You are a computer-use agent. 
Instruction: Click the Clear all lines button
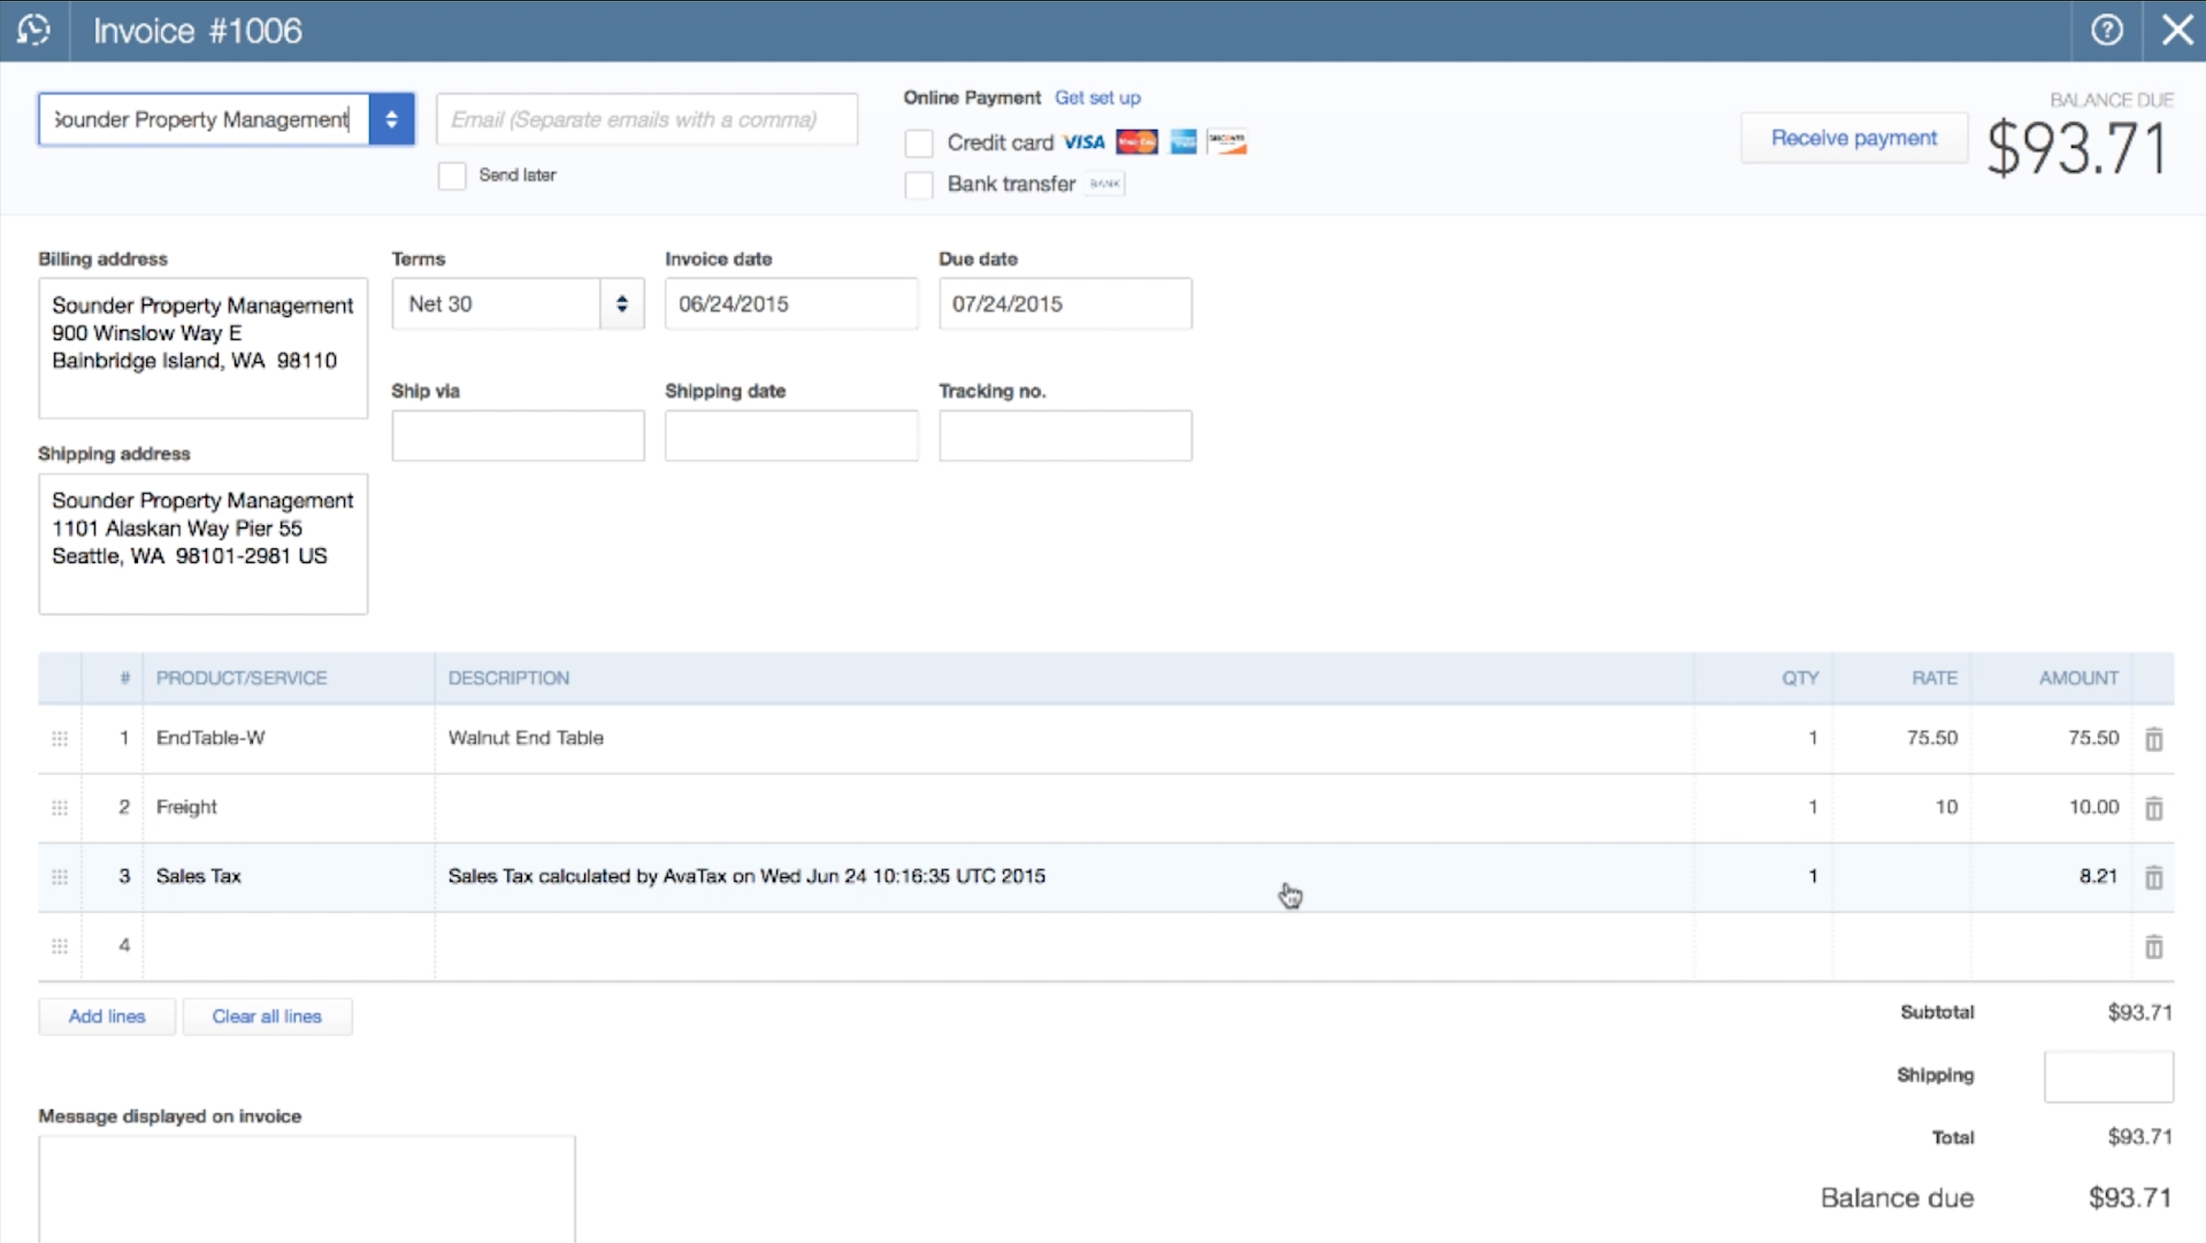click(266, 1016)
